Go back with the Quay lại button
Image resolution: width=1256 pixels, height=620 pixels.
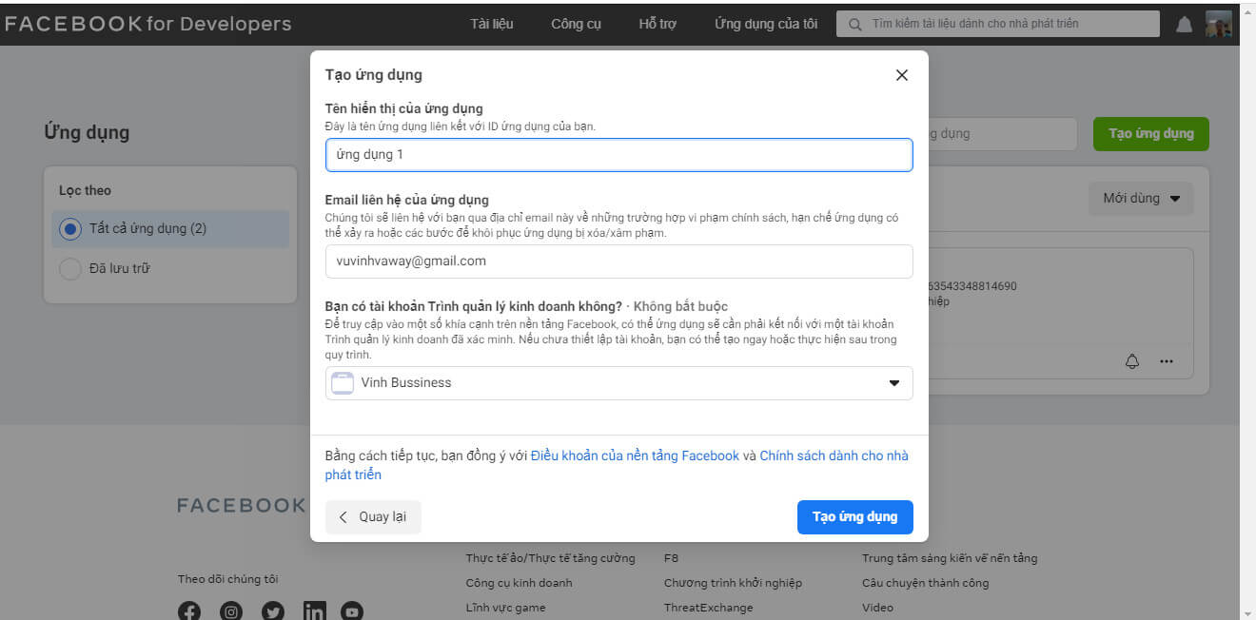(x=373, y=517)
